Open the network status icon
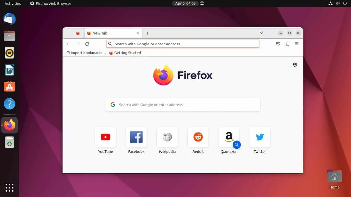The width and height of the screenshot is (351, 197). pos(331,3)
